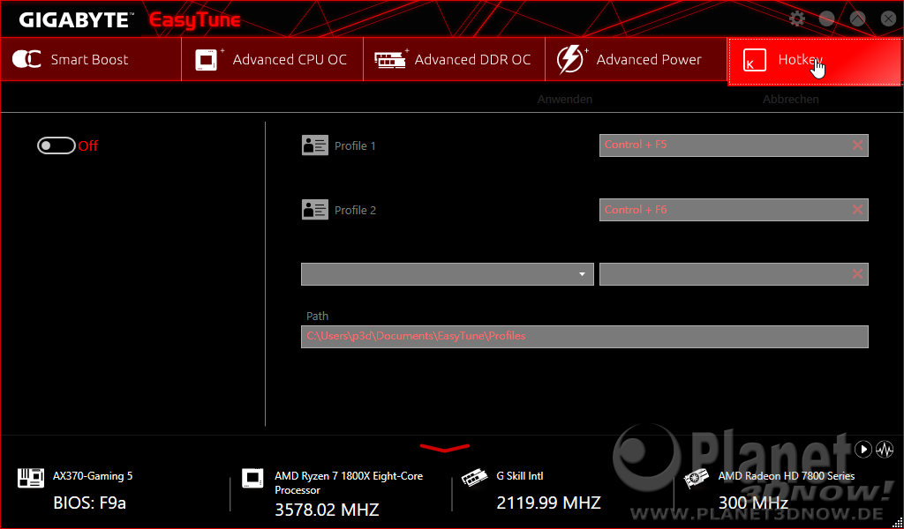This screenshot has width=904, height=529.
Task: Select the Hotkey tab
Action: pyautogui.click(x=814, y=61)
